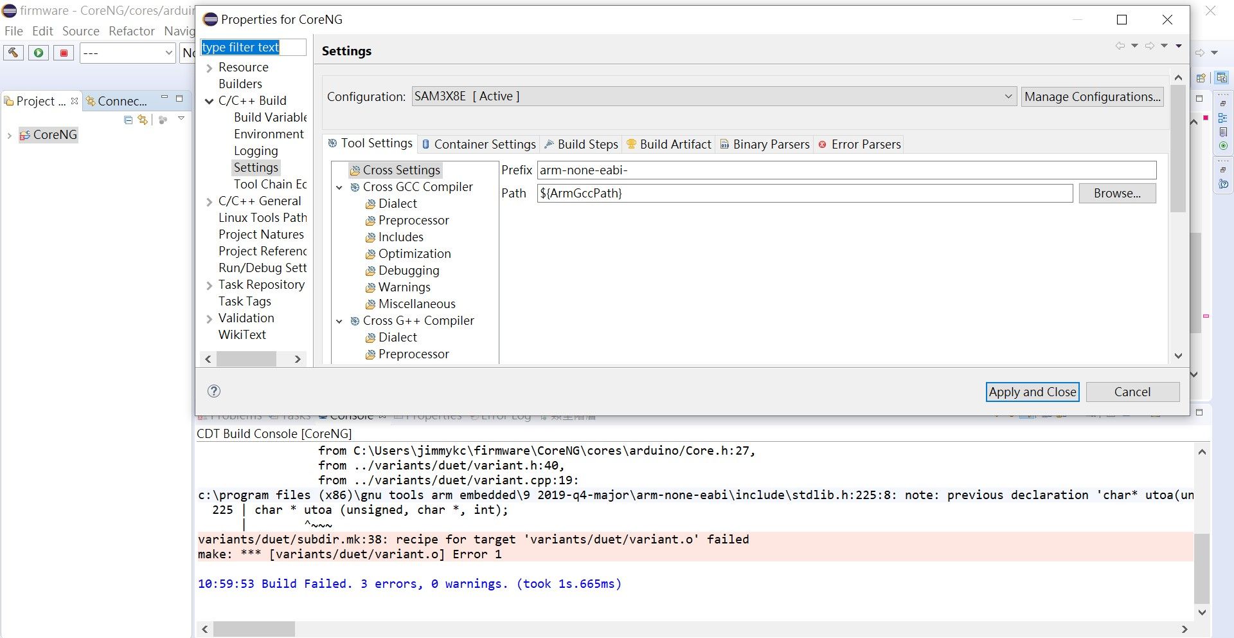
Task: Click the C/C++ perspective icon
Action: (1221, 78)
